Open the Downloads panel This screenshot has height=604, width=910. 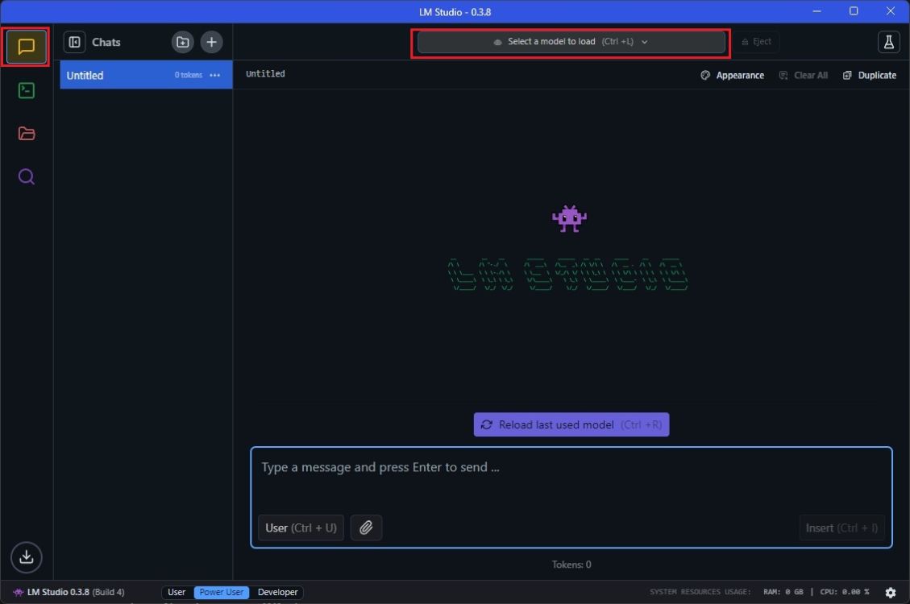tap(26, 557)
